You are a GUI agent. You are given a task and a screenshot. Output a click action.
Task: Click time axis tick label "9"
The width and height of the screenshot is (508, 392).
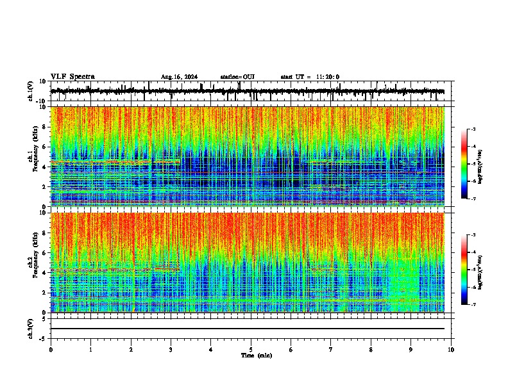[411, 350]
